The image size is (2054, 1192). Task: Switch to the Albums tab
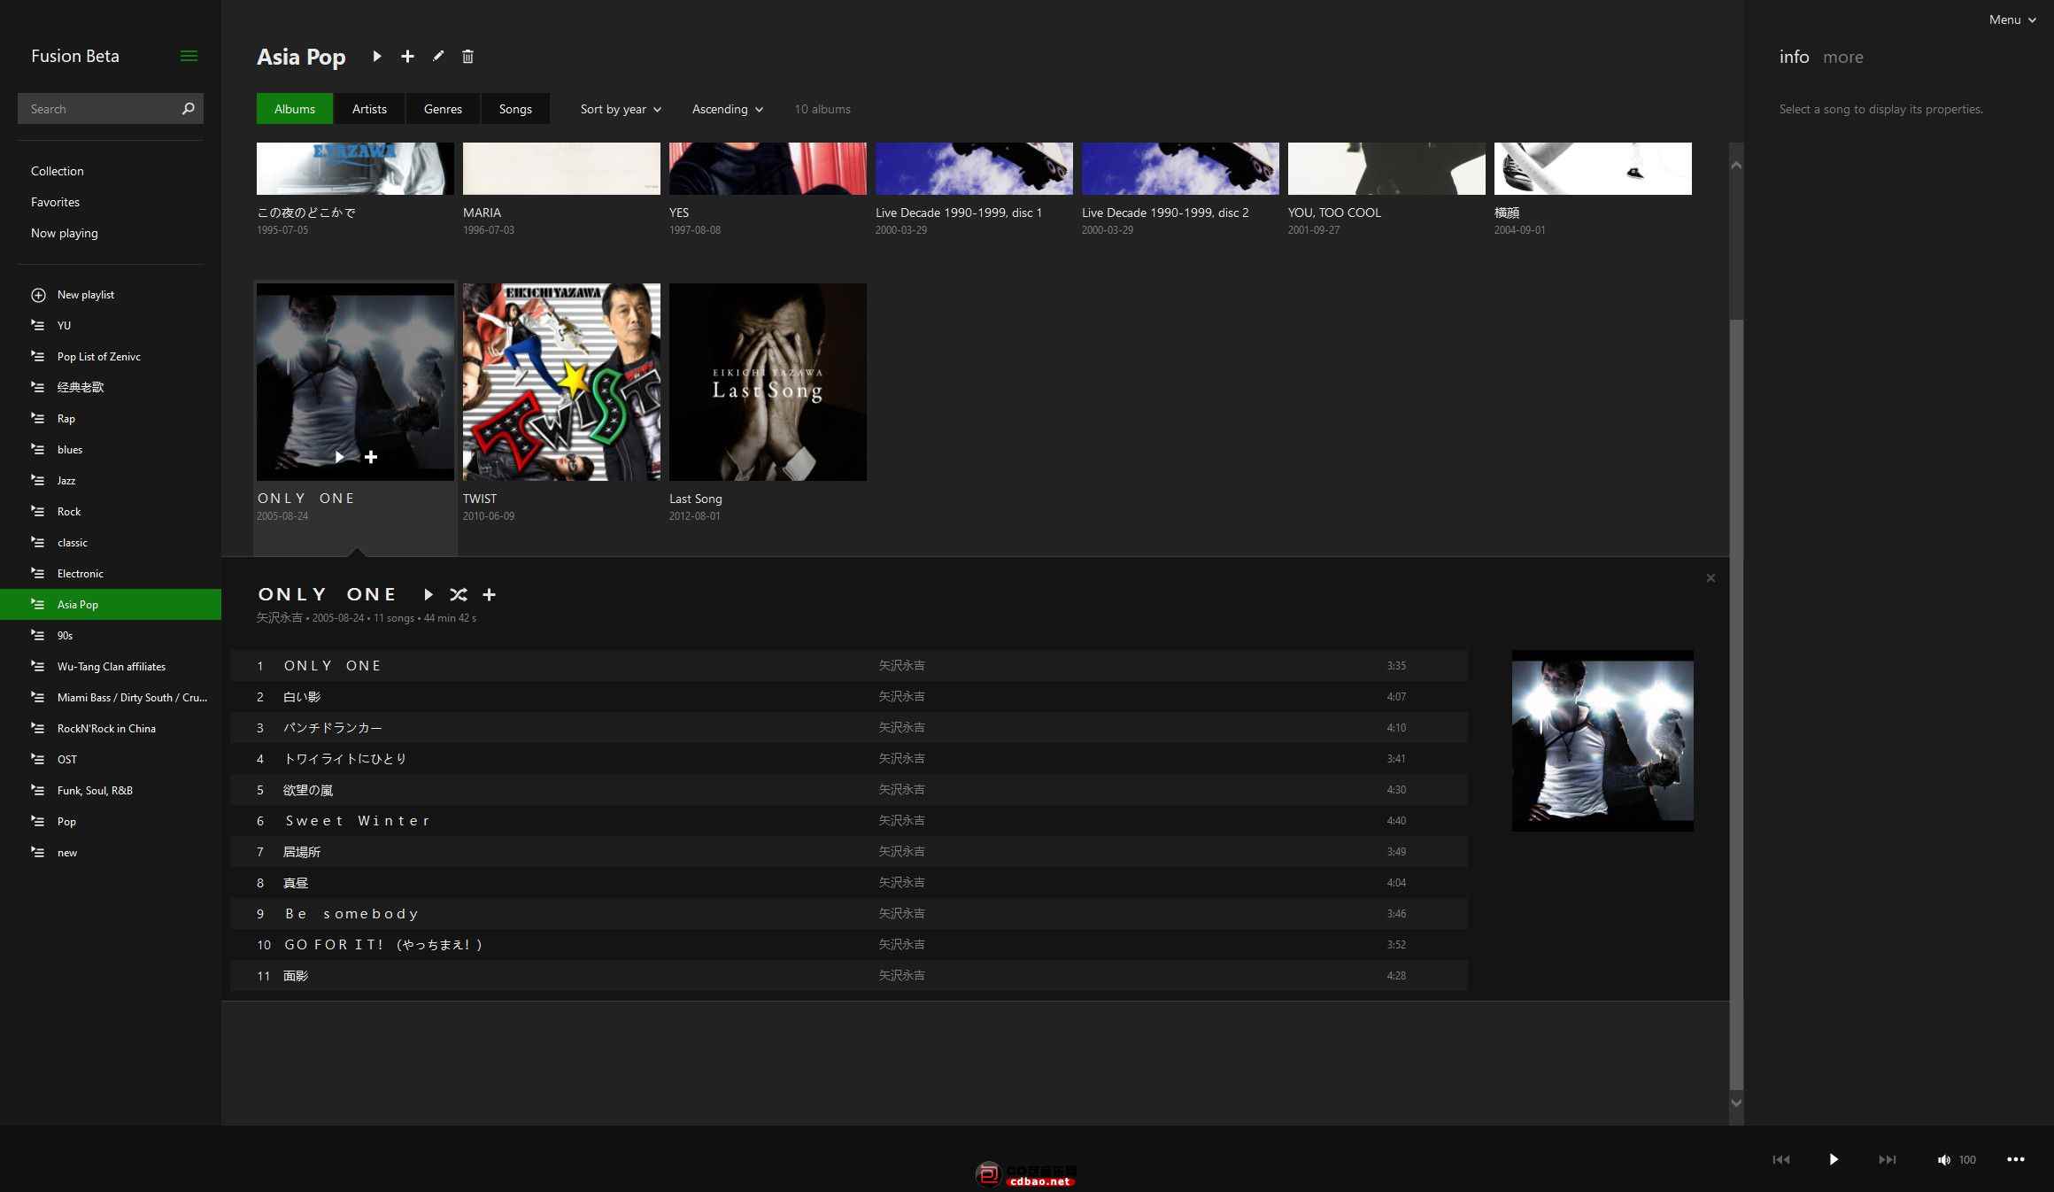coord(295,109)
